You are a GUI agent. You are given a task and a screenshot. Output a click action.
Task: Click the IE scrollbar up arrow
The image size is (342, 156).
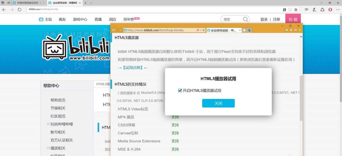click(301, 36)
